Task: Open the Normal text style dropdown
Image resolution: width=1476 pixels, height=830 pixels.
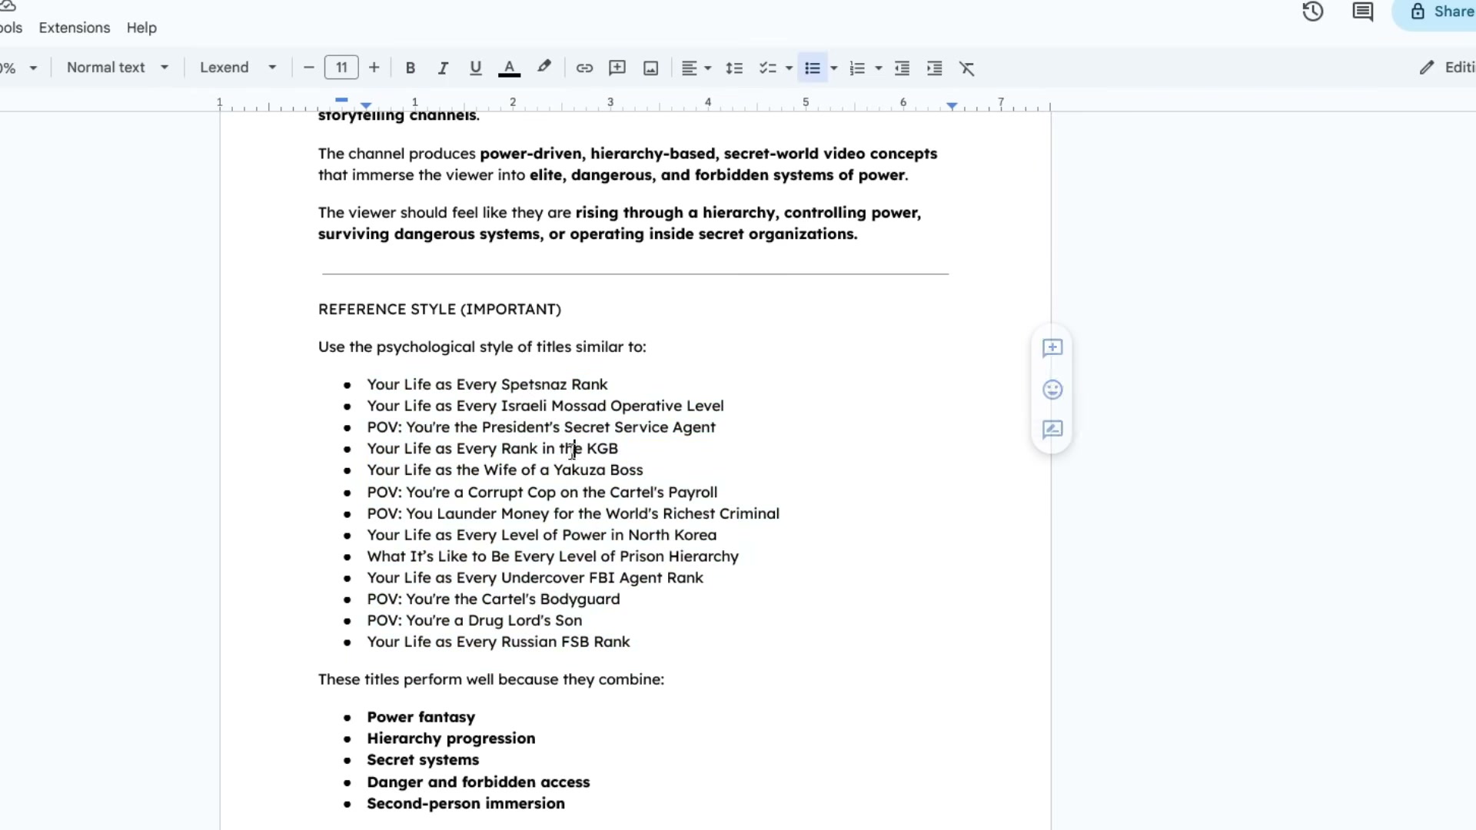Action: 117,68
